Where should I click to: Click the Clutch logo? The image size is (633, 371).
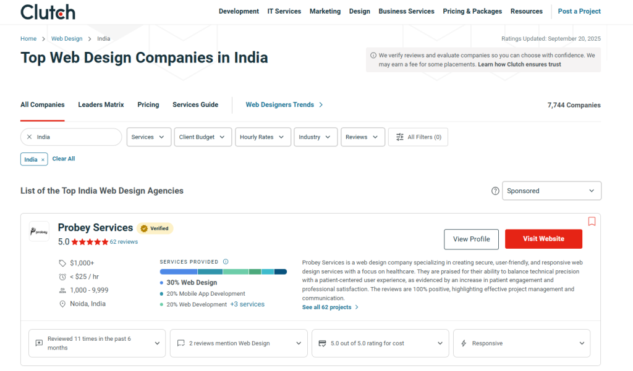48,12
